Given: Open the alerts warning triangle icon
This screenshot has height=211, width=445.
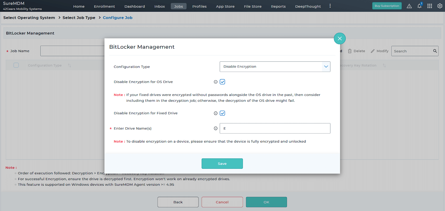Looking at the screenshot, I should (409, 6).
